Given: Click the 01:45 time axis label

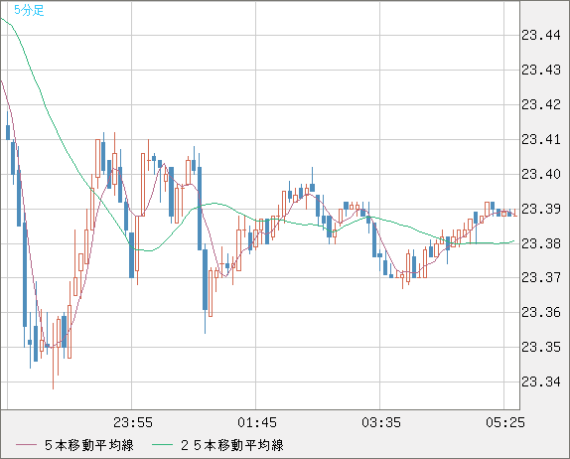Looking at the screenshot, I should [257, 422].
